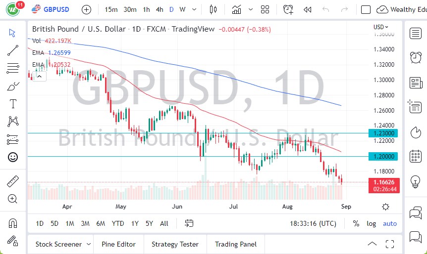Viewport: 427px width, 254px height.
Task: Open the economic calendar icon
Action: [x=416, y=157]
